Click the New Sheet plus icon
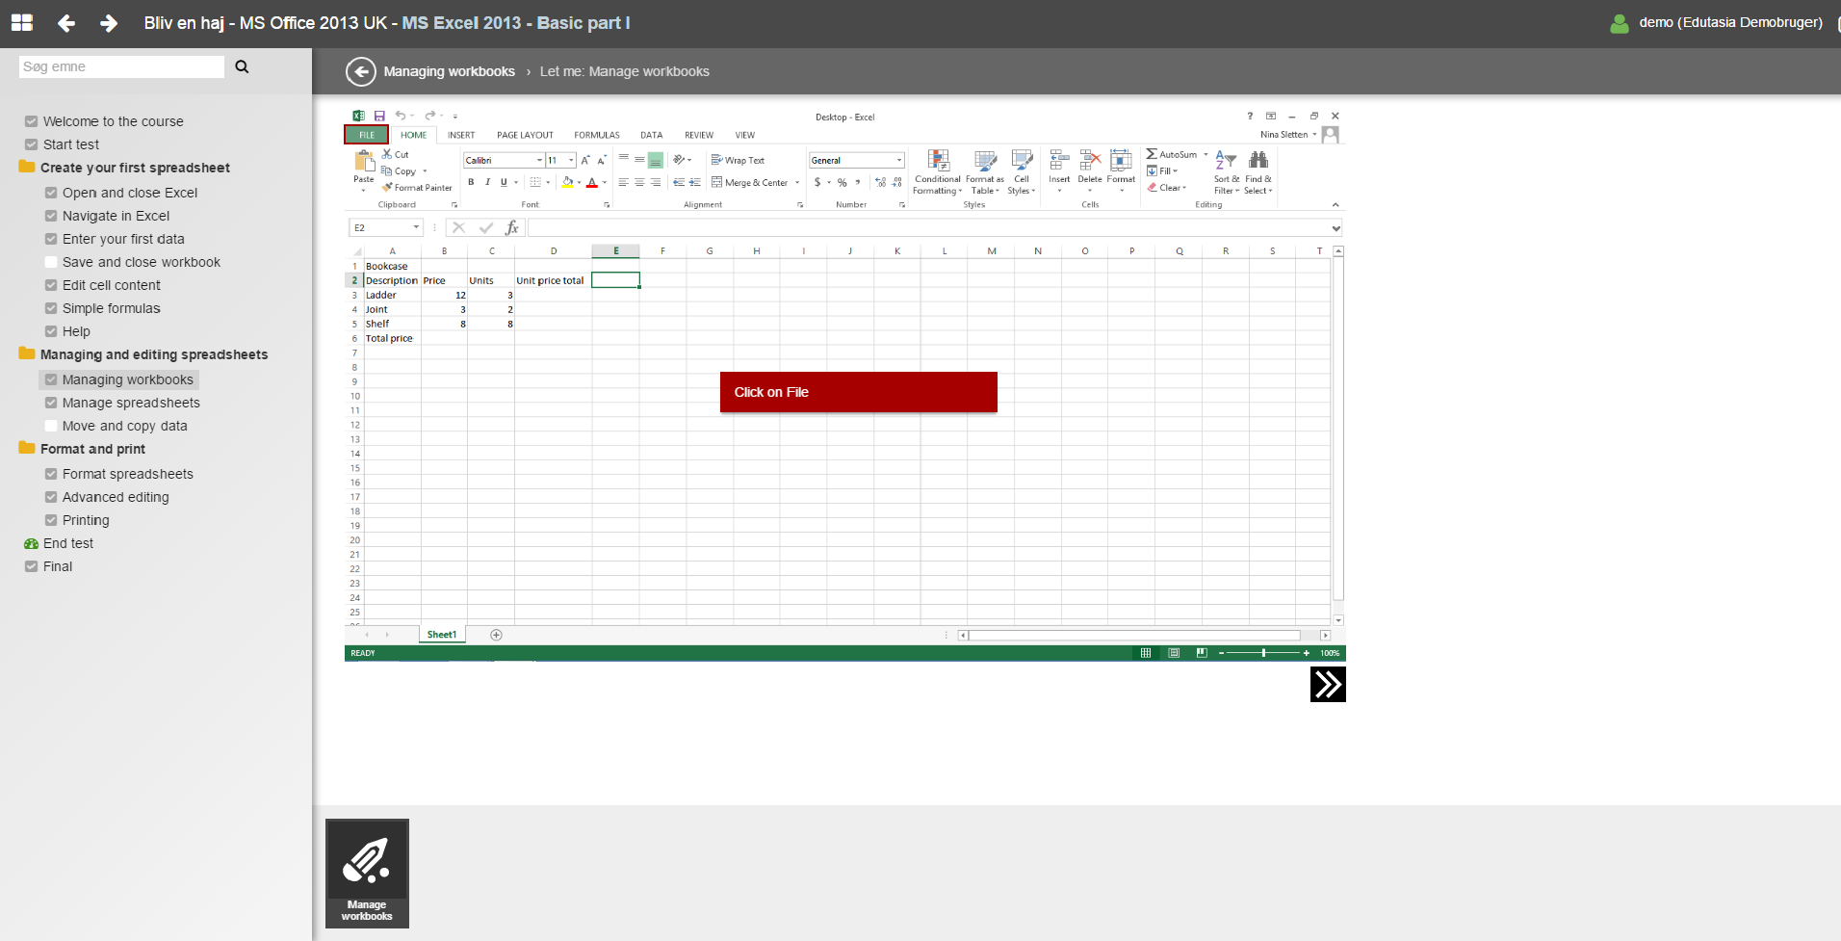Viewport: 1841px width, 941px height. [x=496, y=635]
